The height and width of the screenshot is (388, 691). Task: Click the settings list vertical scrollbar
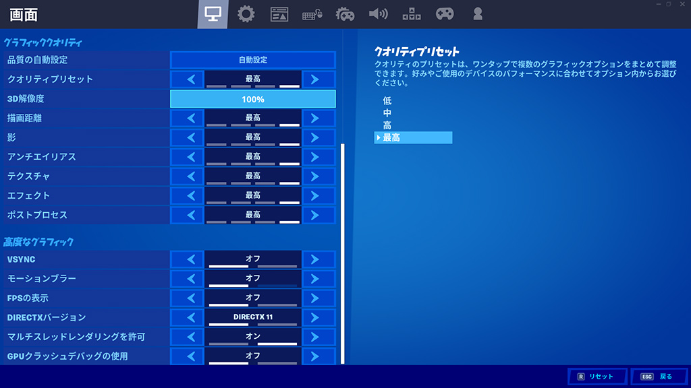[342, 253]
